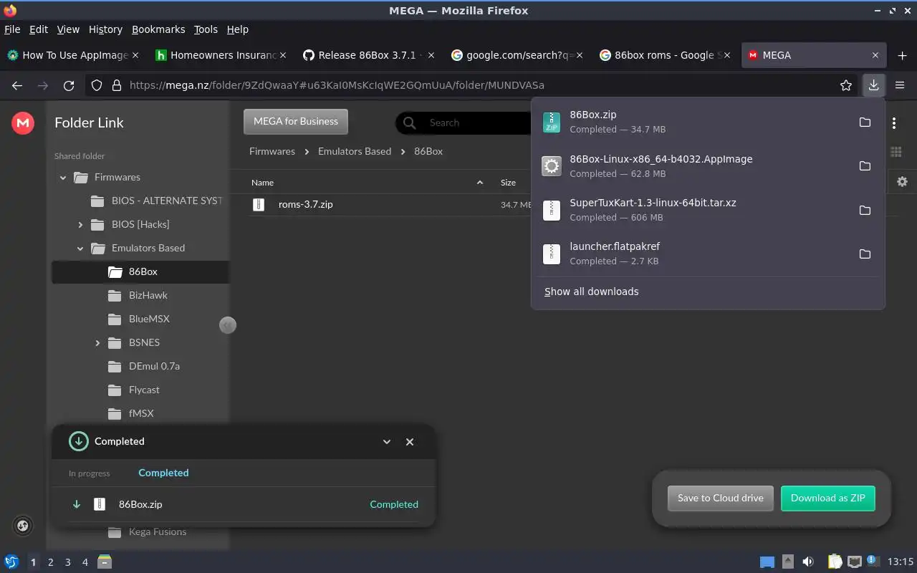Image resolution: width=917 pixels, height=573 pixels.
Task: Open the File menu
Action: click(x=12, y=29)
